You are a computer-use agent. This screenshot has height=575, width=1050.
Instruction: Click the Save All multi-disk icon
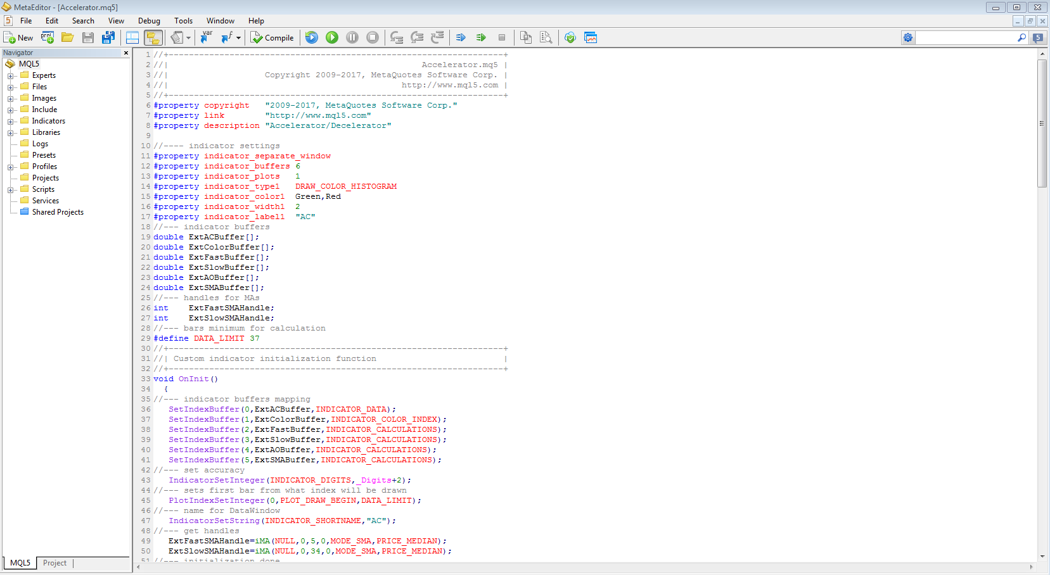click(108, 38)
